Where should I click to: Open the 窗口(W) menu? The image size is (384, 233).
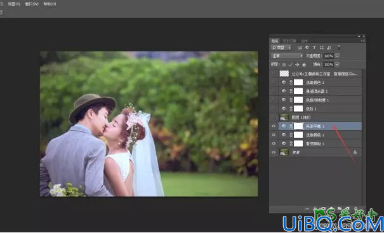coord(32,4)
